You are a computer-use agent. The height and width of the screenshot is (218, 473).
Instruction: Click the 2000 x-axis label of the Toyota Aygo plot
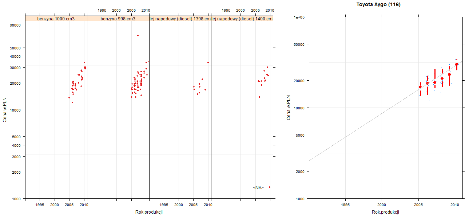coord(382,205)
